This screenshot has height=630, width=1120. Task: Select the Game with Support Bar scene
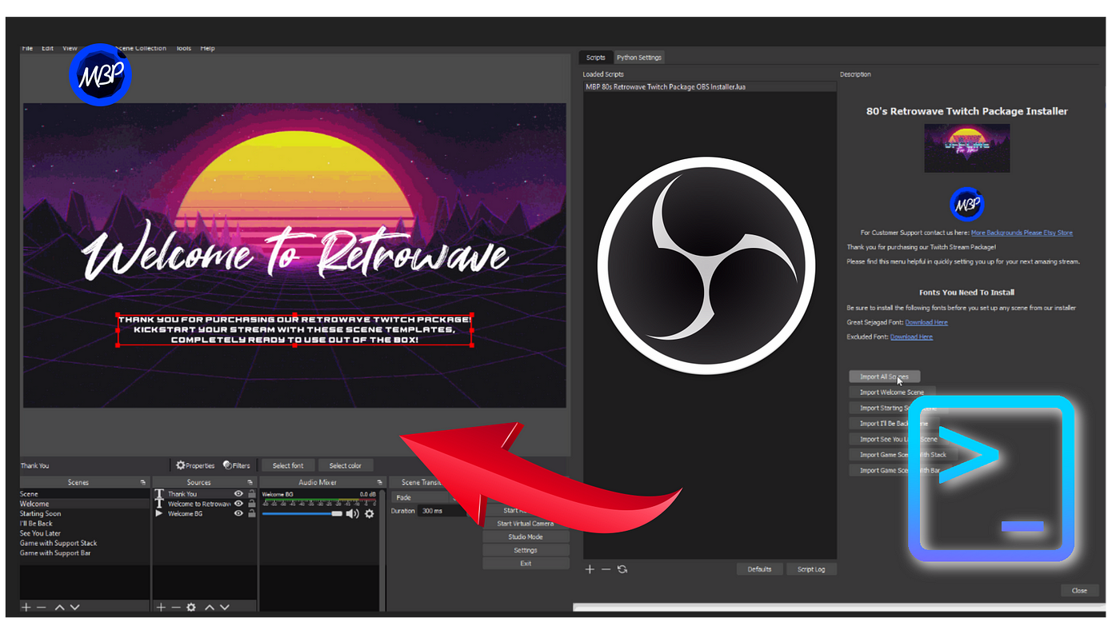[85, 552]
